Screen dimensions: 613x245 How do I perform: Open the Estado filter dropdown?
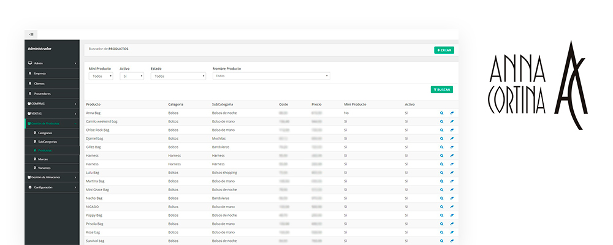(x=178, y=77)
